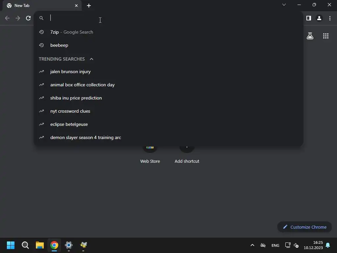Choose animal box office collection day
The height and width of the screenshot is (253, 337).
(168, 85)
